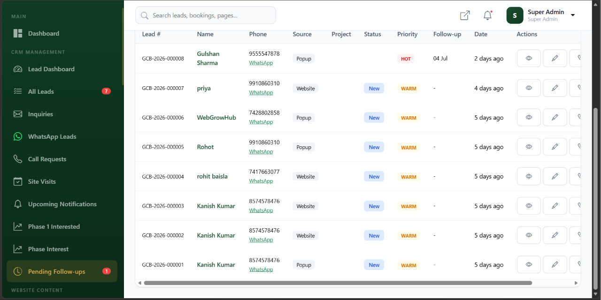This screenshot has width=601, height=300.
Task: Select Pending Follow-ups menu item
Action: coord(62,271)
